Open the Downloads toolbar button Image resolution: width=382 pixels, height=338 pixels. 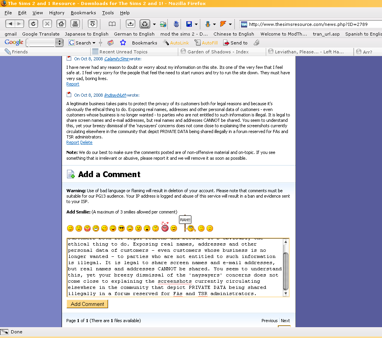[92, 24]
